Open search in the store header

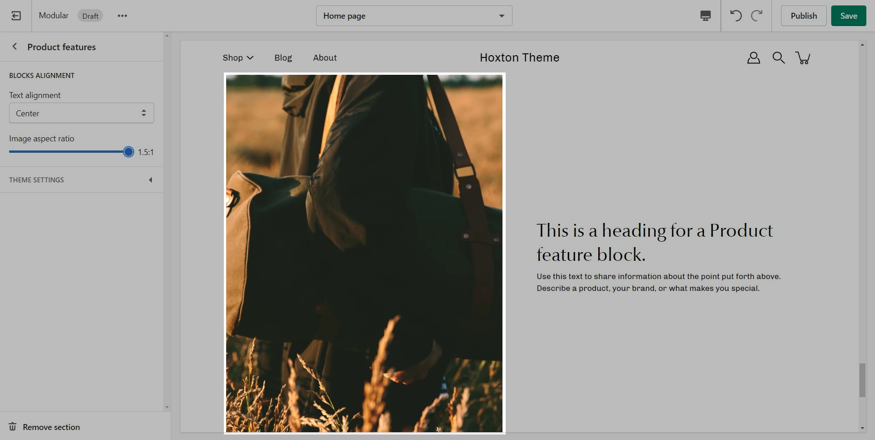coord(778,58)
